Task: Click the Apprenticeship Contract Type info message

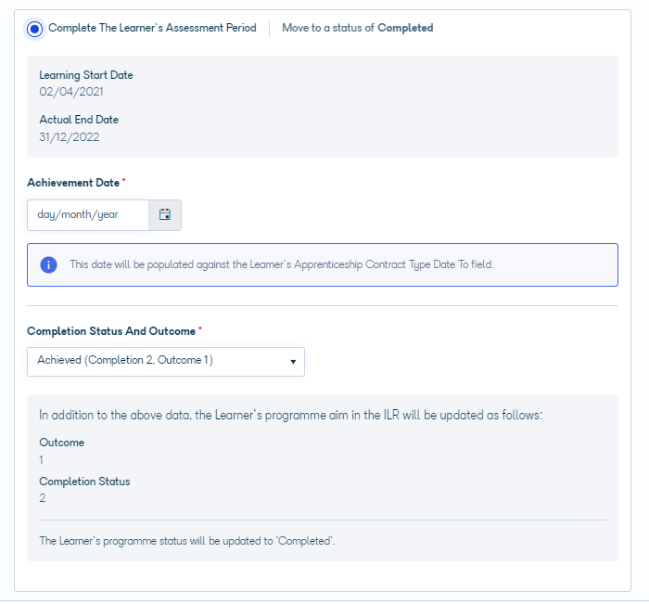Action: click(x=282, y=264)
